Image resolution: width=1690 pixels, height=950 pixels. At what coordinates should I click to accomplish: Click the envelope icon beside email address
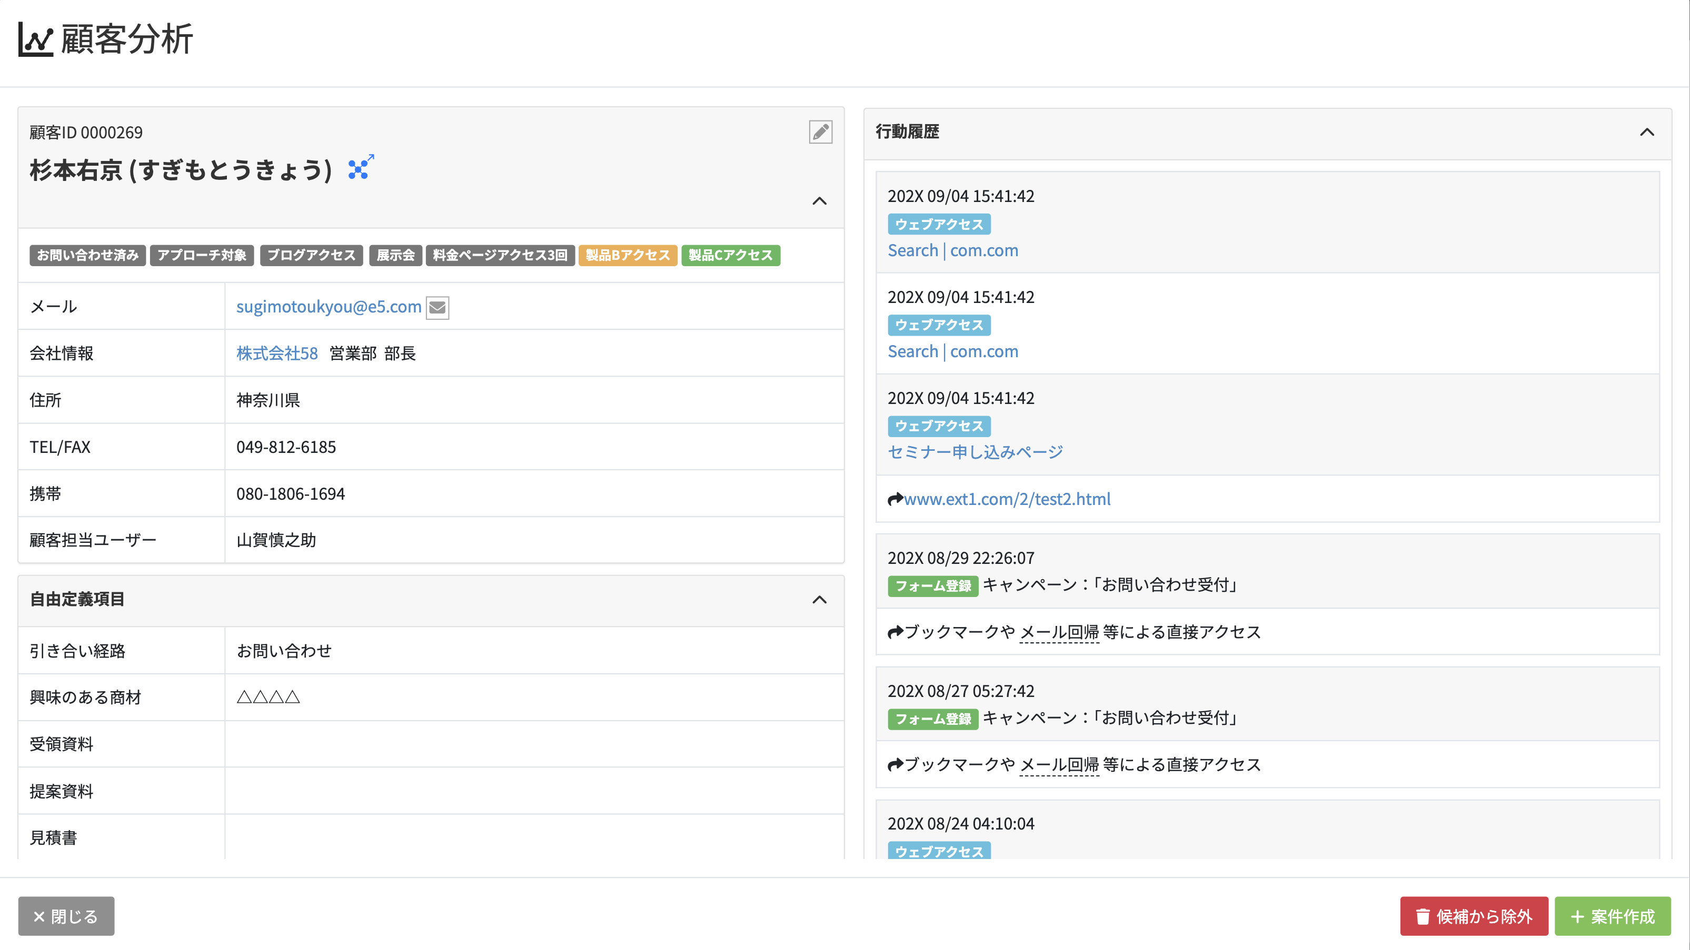[x=438, y=308]
